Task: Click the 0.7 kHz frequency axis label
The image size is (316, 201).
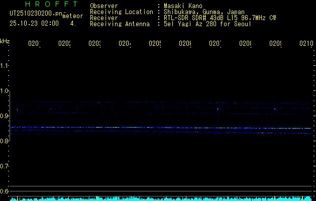Action: 4,166
